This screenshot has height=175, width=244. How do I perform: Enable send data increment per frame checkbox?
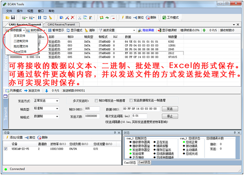pos(131,101)
